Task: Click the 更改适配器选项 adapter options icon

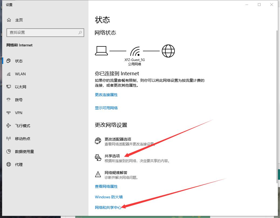Action: click(x=98, y=141)
